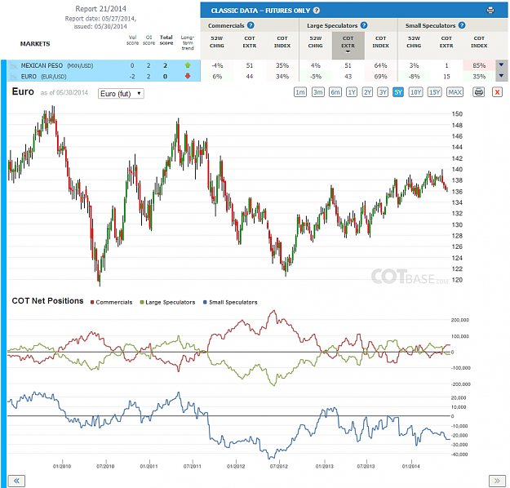The height and width of the screenshot is (488, 510).
Task: Click the printer icon in Classic Data header
Action: click(x=490, y=11)
